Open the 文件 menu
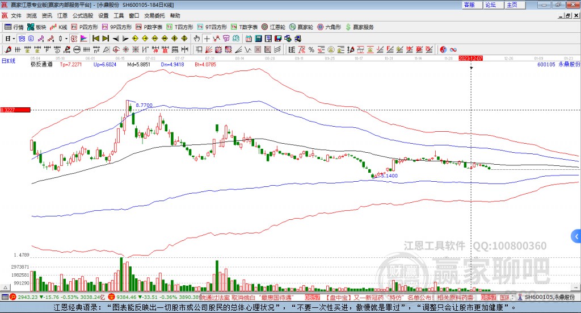This screenshot has width=581, height=313. [16, 15]
